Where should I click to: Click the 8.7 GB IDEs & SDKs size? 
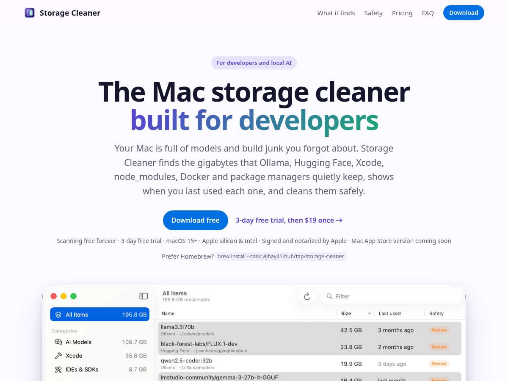click(x=138, y=370)
